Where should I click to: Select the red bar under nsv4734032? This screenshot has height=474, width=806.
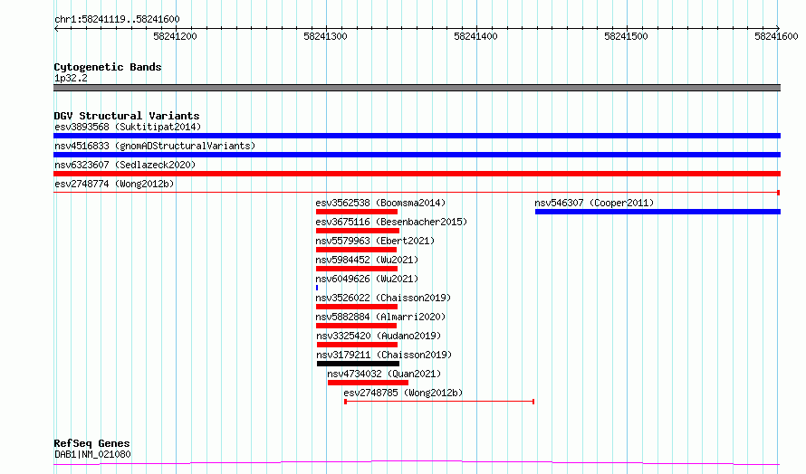(368, 383)
